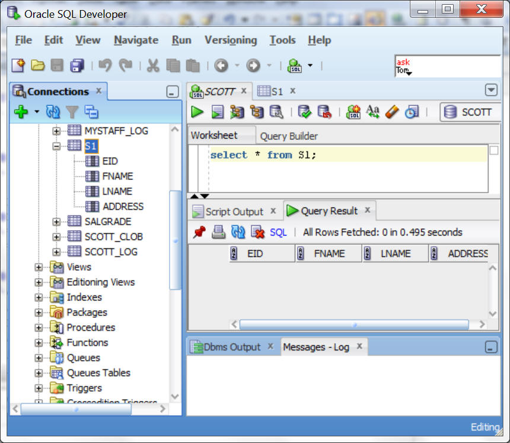The width and height of the screenshot is (510, 443).
Task: Click the SQL Tuning Advisor icon
Action: tap(276, 112)
